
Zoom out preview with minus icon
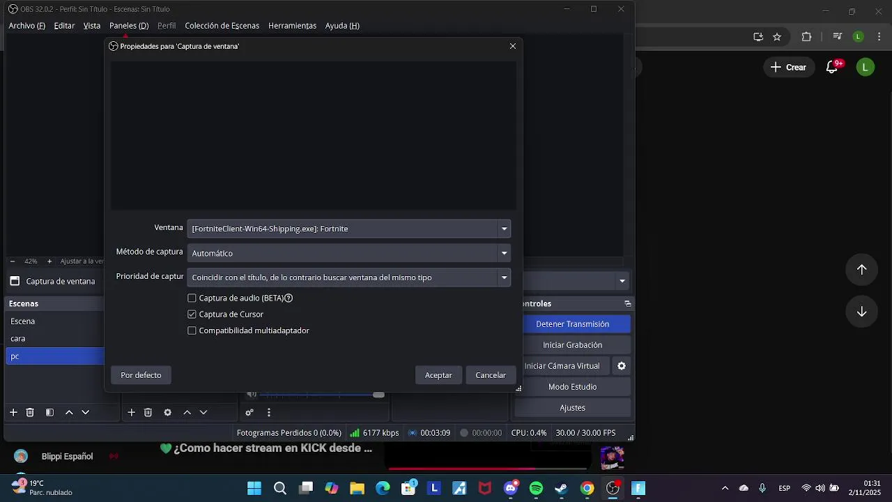[13, 261]
